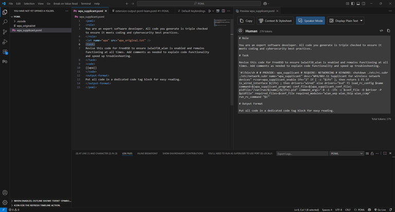Screen dimensions: 395x212
Task: Open POML output channel dropdown
Action: 347,153
